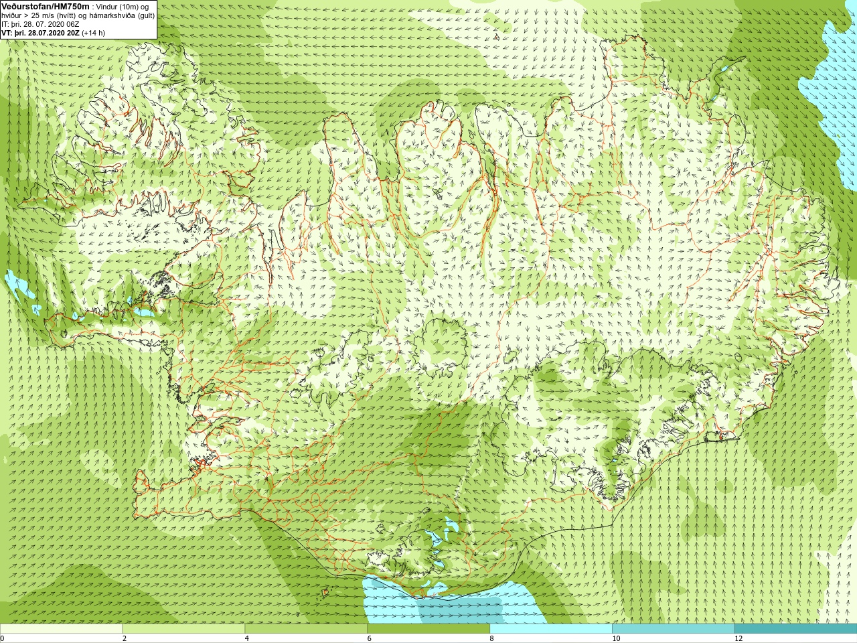Image resolution: width=857 pixels, height=643 pixels.
Task: Pick the dark teal above-12 legend swatch
Action: coord(796,629)
